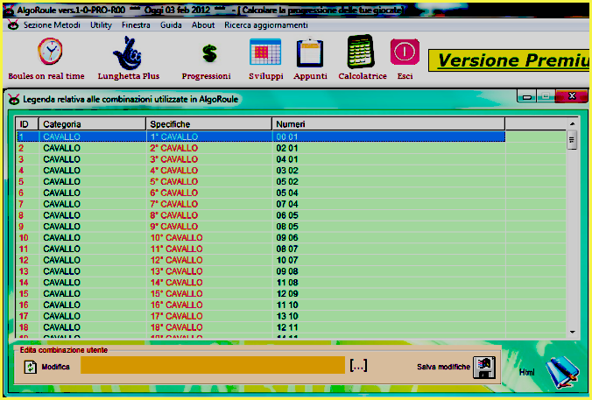592x400 pixels.
Task: Sort by the Categoria column header
Action: (x=92, y=124)
